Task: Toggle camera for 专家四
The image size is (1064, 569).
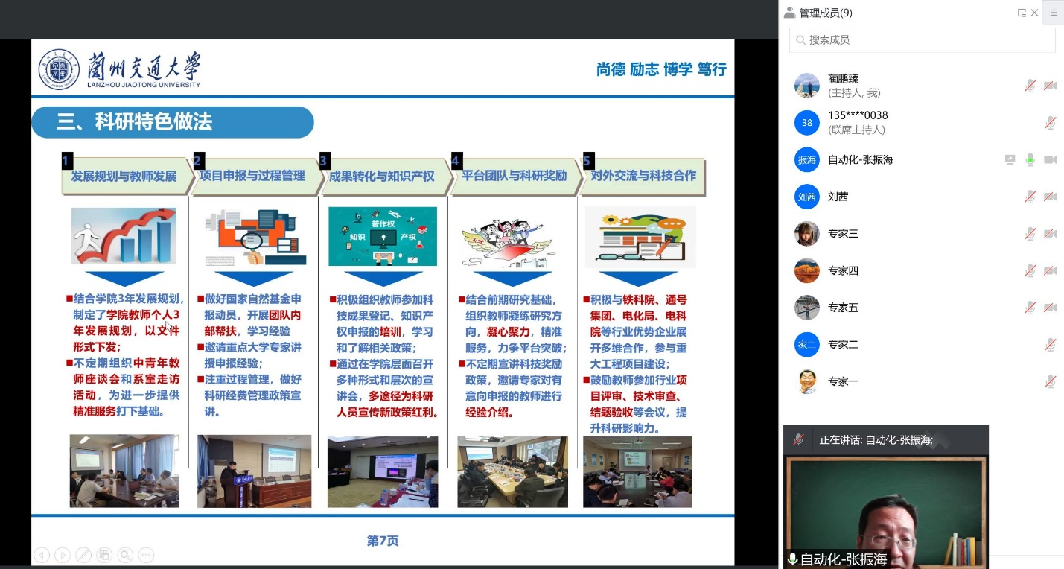Action: click(1050, 270)
